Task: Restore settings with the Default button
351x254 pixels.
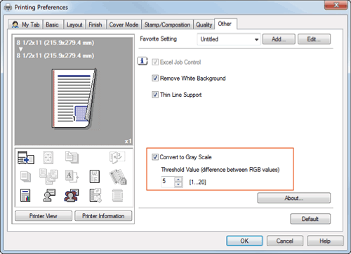Action: click(x=310, y=219)
